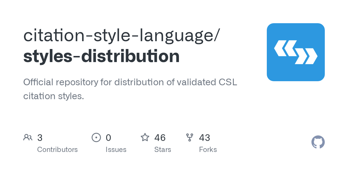Open the Contributors label
The width and height of the screenshot is (348, 174).
point(57,150)
